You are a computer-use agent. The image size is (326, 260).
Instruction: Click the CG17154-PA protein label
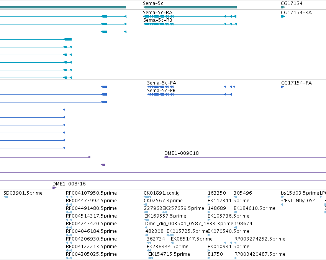pos(297,83)
